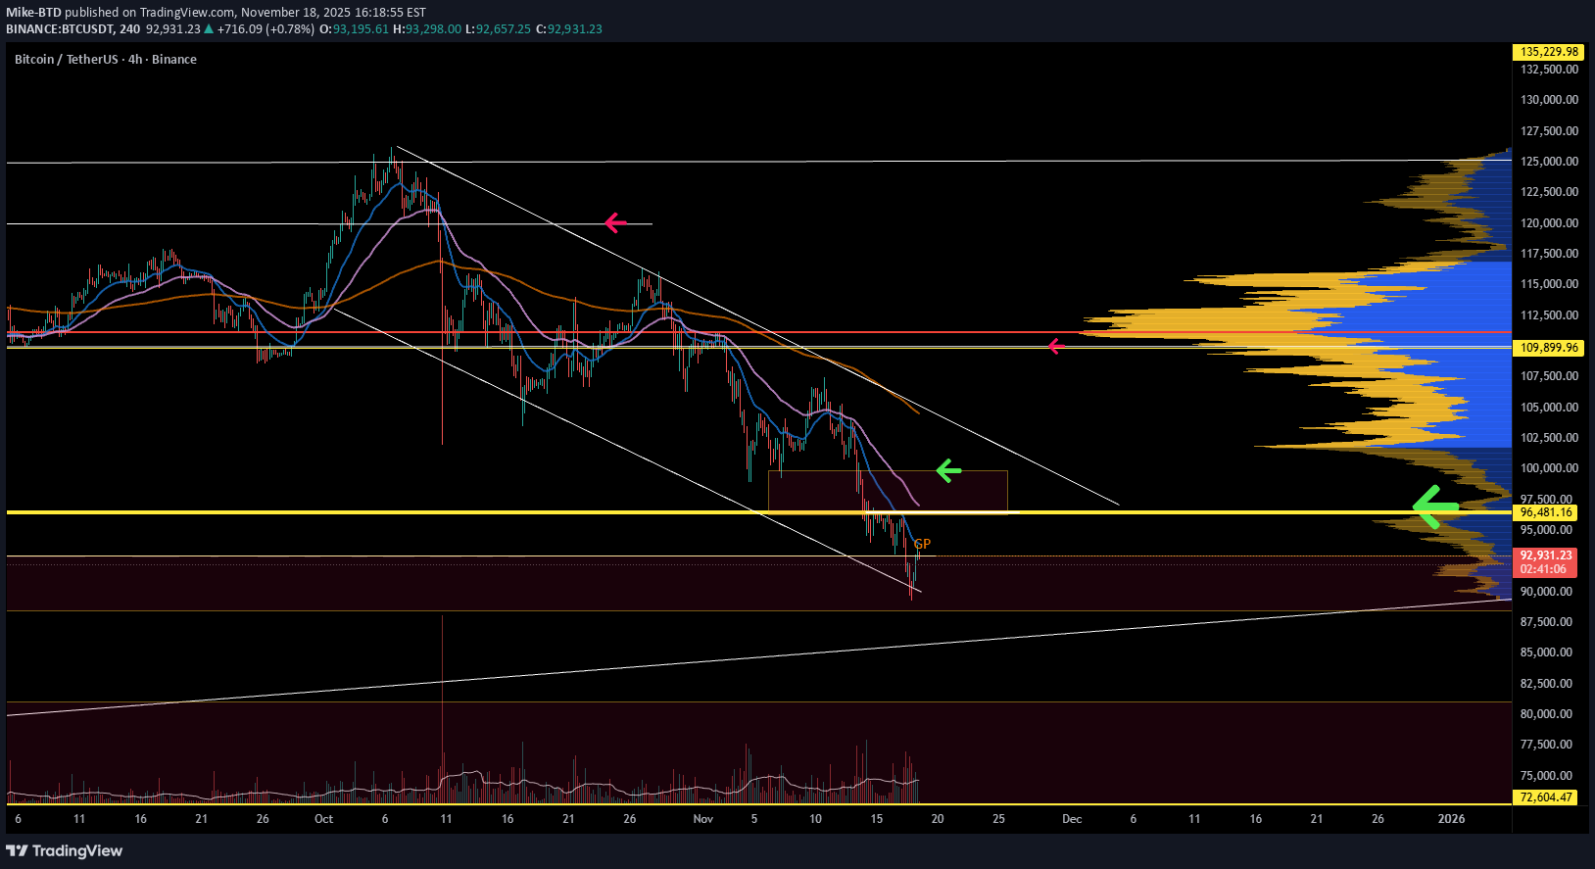Click the yellow 135,229.98 price label
The width and height of the screenshot is (1595, 869).
[1549, 52]
